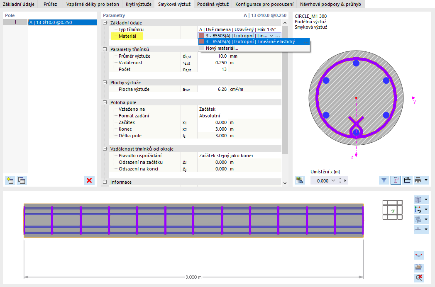Click play arrow next to Umístění x
Screen dimensions: 435x287
(x=345, y=181)
